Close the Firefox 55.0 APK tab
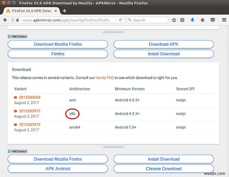This screenshot has height=177, width=229. tap(56, 11)
